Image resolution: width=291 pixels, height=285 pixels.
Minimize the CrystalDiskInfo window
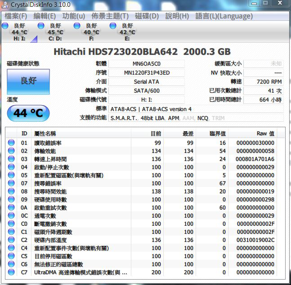click(x=254, y=3)
